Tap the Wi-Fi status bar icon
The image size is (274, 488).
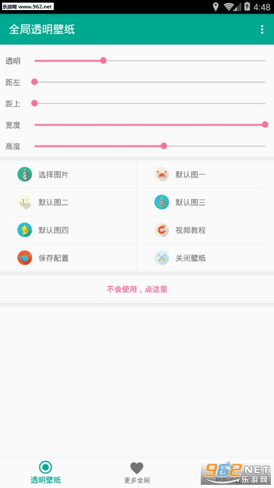[231, 7]
